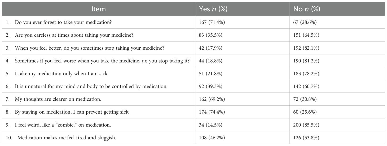The image size is (387, 146).
Task: Click the 126 (53.8%) cell
Action: tap(306, 138)
